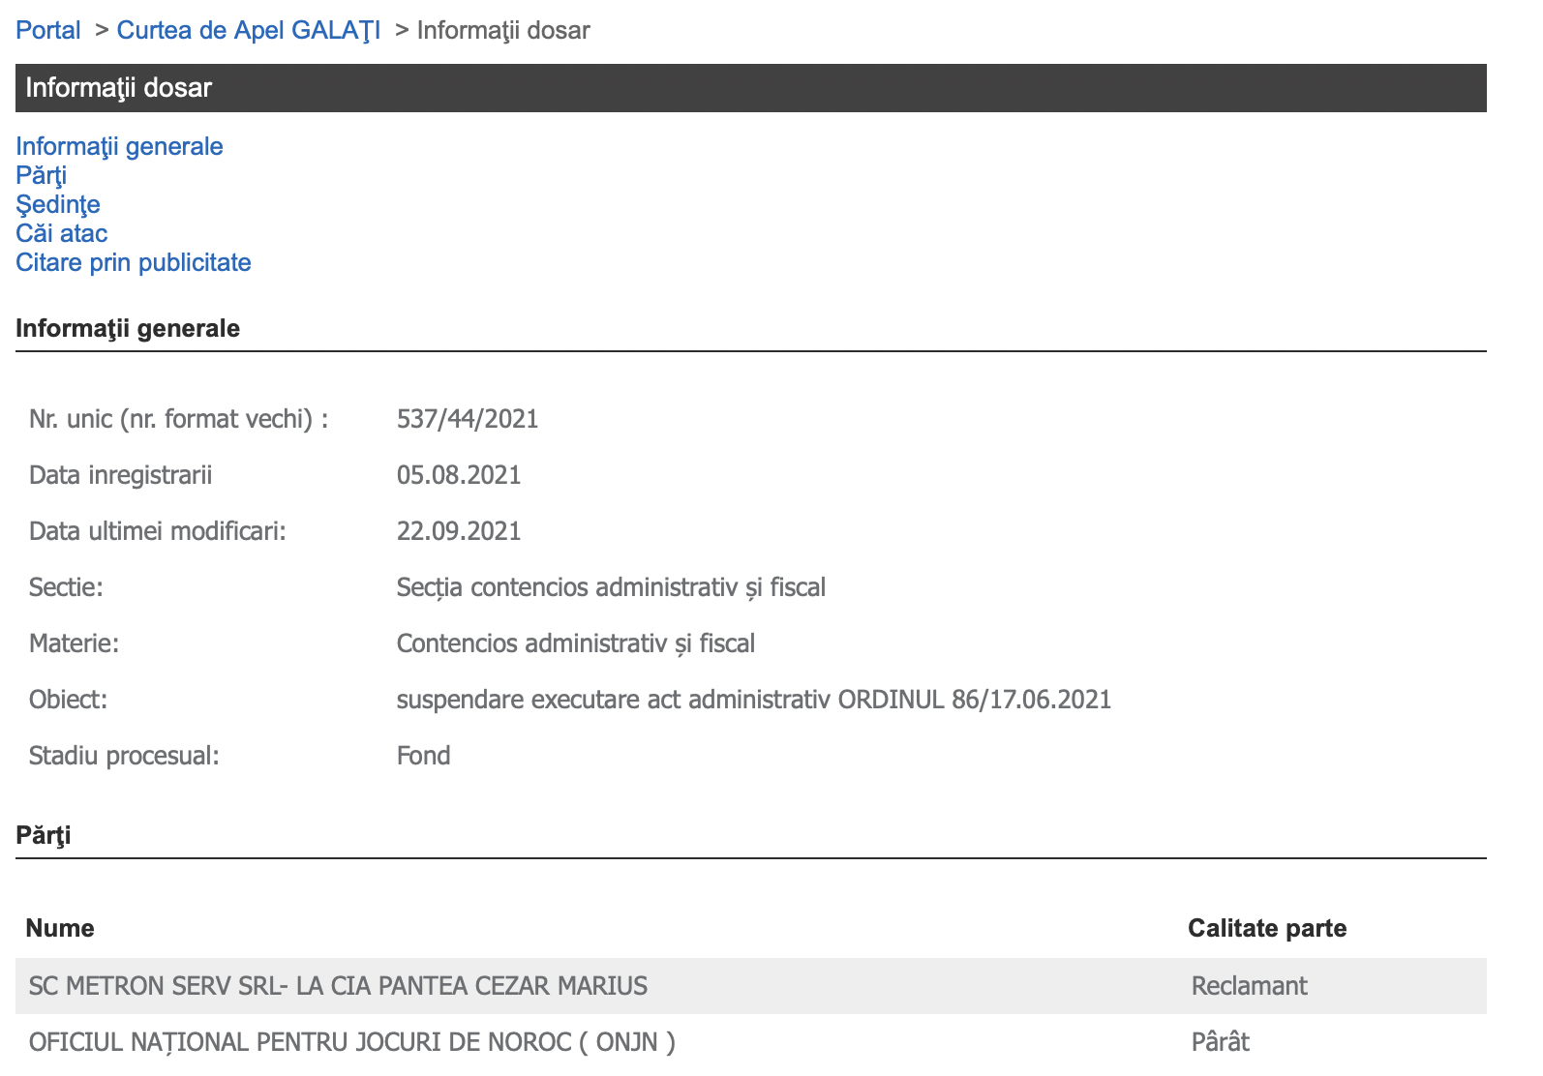The height and width of the screenshot is (1076, 1543).
Task: Select case number 537/44/2021
Action: (468, 419)
